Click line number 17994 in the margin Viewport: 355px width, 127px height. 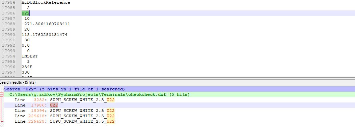[x=8, y=56]
